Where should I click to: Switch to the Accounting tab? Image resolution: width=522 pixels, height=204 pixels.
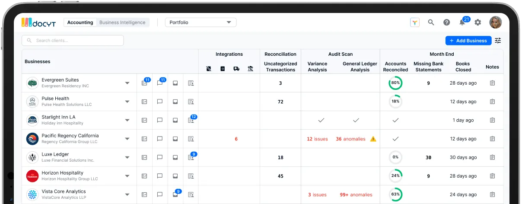[80, 22]
